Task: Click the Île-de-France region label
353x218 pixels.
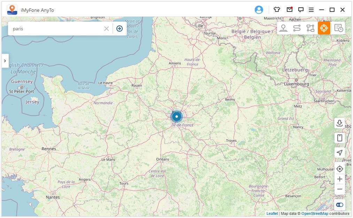Action: click(x=182, y=125)
